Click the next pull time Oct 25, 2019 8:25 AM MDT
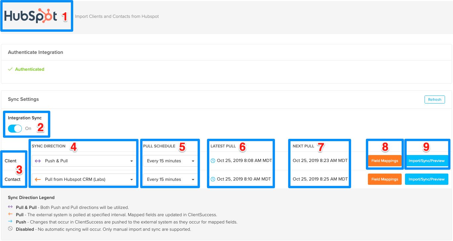This screenshot has height=241, width=453. point(320,179)
